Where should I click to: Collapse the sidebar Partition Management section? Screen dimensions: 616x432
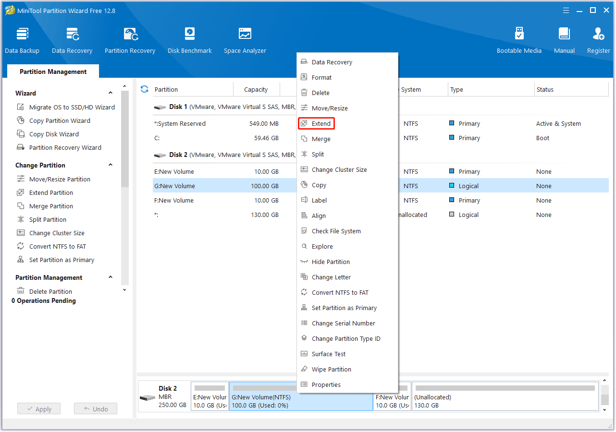[111, 277]
